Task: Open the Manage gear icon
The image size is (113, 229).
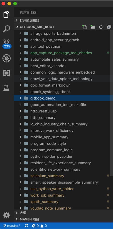Action: coord(6,215)
